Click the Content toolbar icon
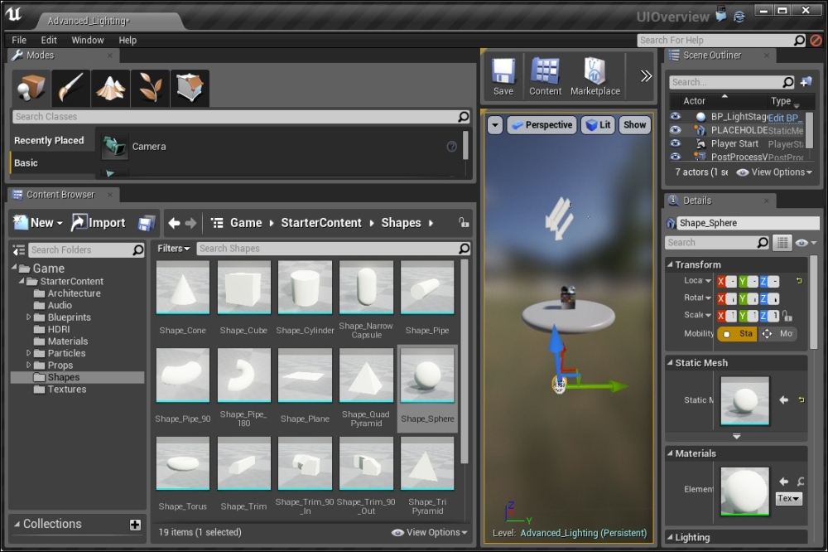 click(x=546, y=75)
